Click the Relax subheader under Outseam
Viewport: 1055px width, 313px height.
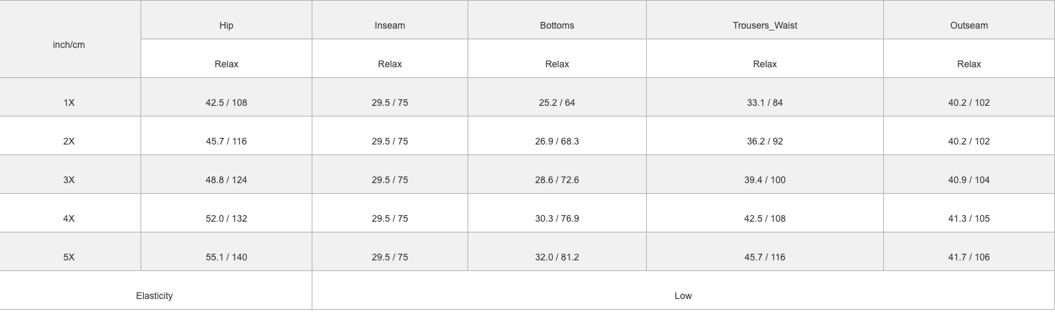point(969,64)
